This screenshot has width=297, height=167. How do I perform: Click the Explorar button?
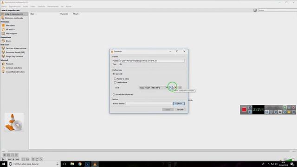tap(179, 103)
